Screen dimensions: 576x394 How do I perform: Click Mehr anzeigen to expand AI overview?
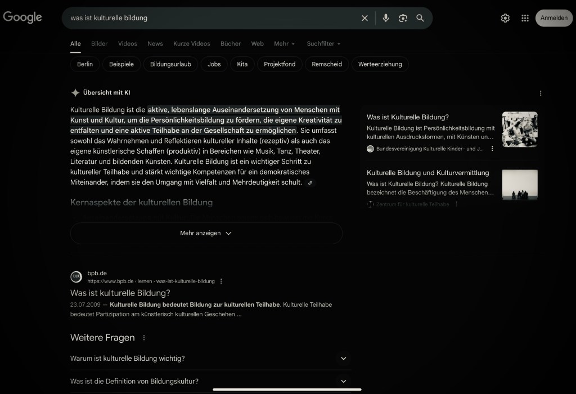[x=206, y=233]
